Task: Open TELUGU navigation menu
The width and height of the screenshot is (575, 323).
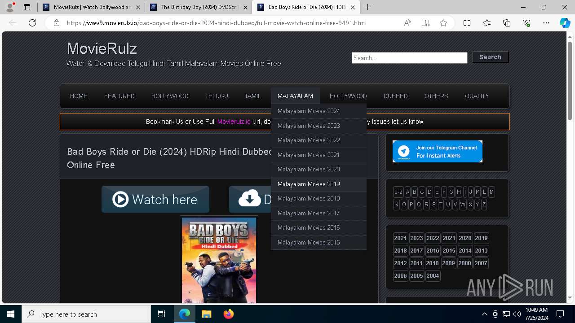Action: click(217, 96)
